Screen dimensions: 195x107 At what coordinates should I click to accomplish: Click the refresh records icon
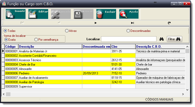point(169,23)
